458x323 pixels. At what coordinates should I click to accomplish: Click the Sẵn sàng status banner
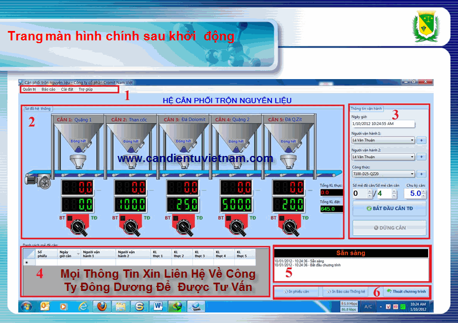pyautogui.click(x=351, y=253)
